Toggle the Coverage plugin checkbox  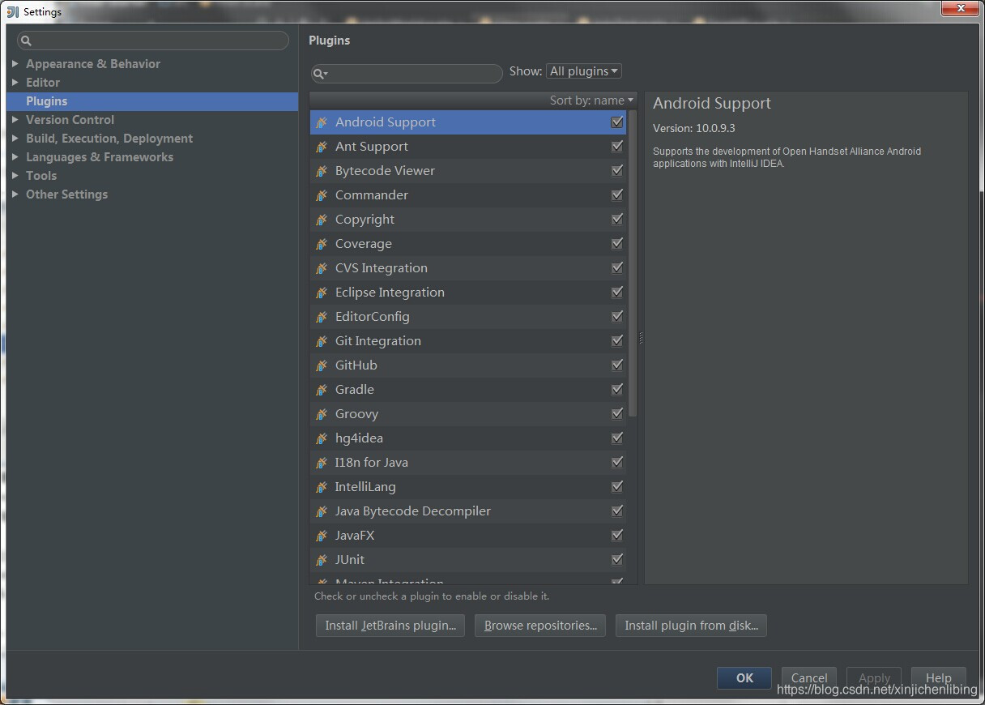point(617,244)
